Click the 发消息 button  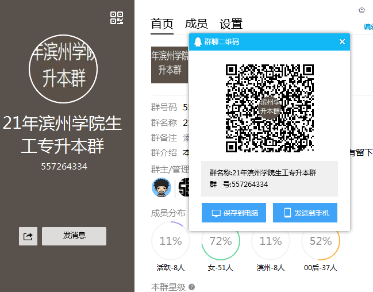[74, 236]
